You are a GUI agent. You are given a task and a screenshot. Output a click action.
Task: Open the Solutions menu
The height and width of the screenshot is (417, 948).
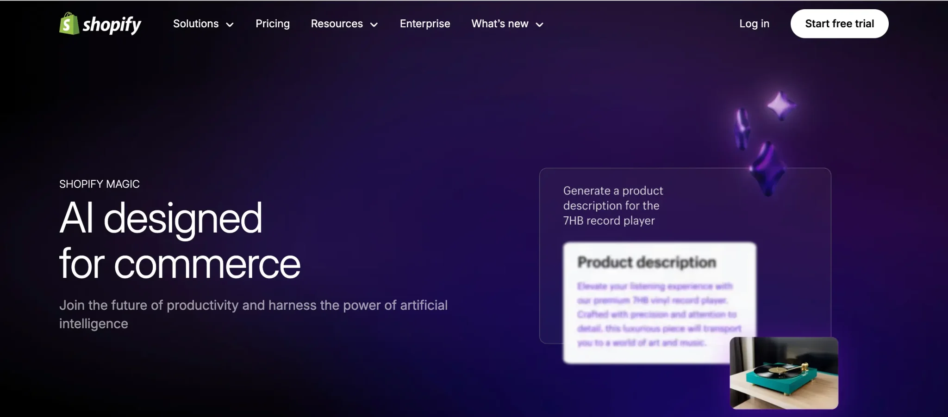coord(196,24)
